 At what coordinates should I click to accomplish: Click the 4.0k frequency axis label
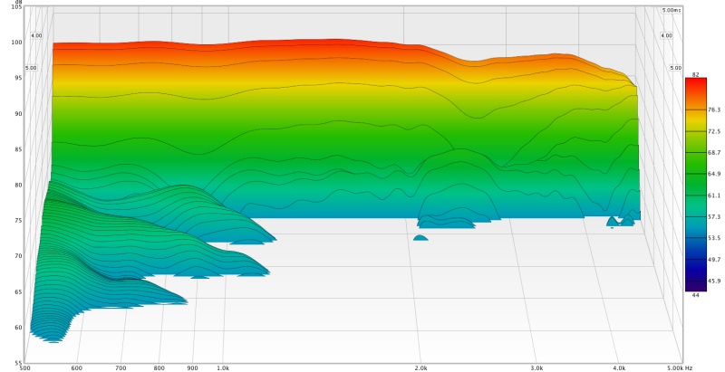[x=619, y=368]
